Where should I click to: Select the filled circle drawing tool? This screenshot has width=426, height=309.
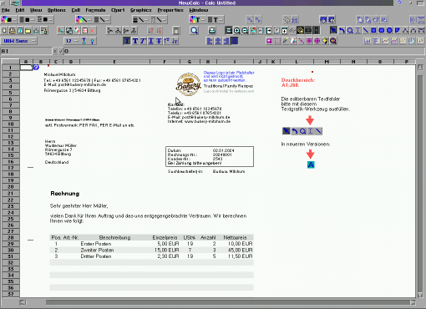tap(389, 30)
